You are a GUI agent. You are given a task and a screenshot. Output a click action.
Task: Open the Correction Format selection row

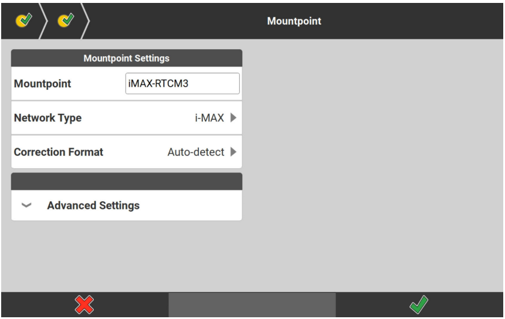click(127, 152)
